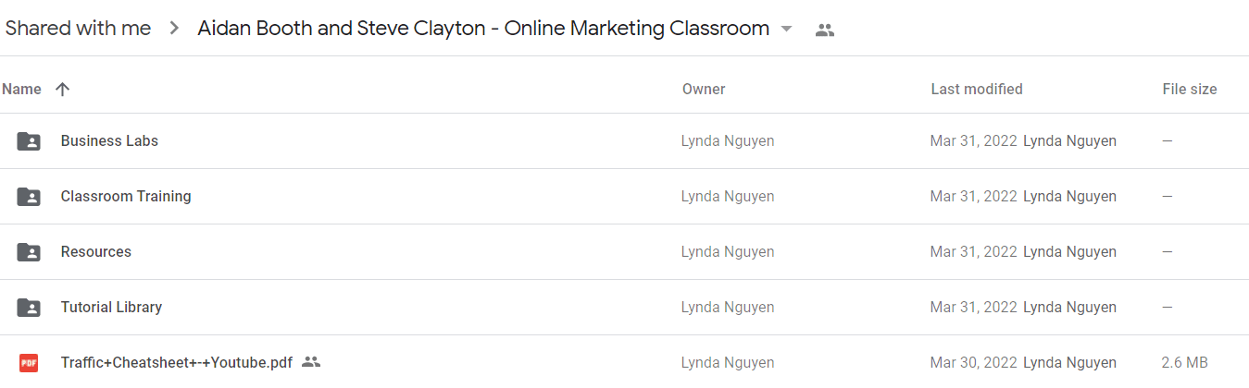This screenshot has height=388, width=1249.
Task: Open the folder title dropdown arrow
Action: [x=787, y=29]
